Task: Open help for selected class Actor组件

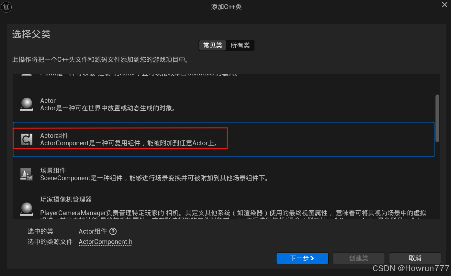Action: pos(113,231)
